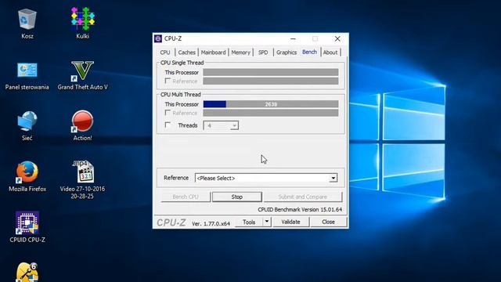Click the Close button at bottom
Screen dimensions: 501x282
[329, 222]
